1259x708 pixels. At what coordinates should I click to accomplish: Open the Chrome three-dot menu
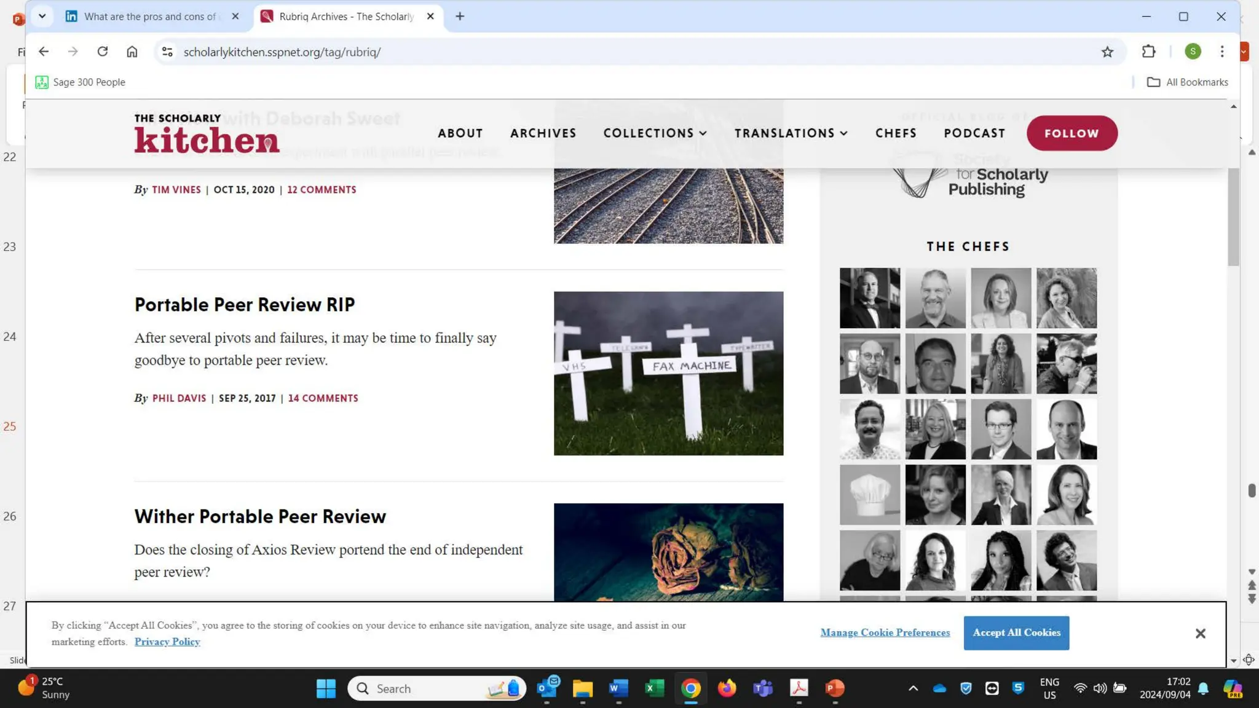[x=1222, y=52]
